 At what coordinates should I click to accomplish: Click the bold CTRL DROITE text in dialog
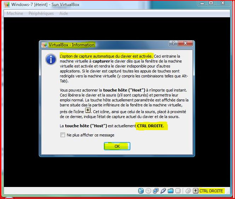click(150, 126)
